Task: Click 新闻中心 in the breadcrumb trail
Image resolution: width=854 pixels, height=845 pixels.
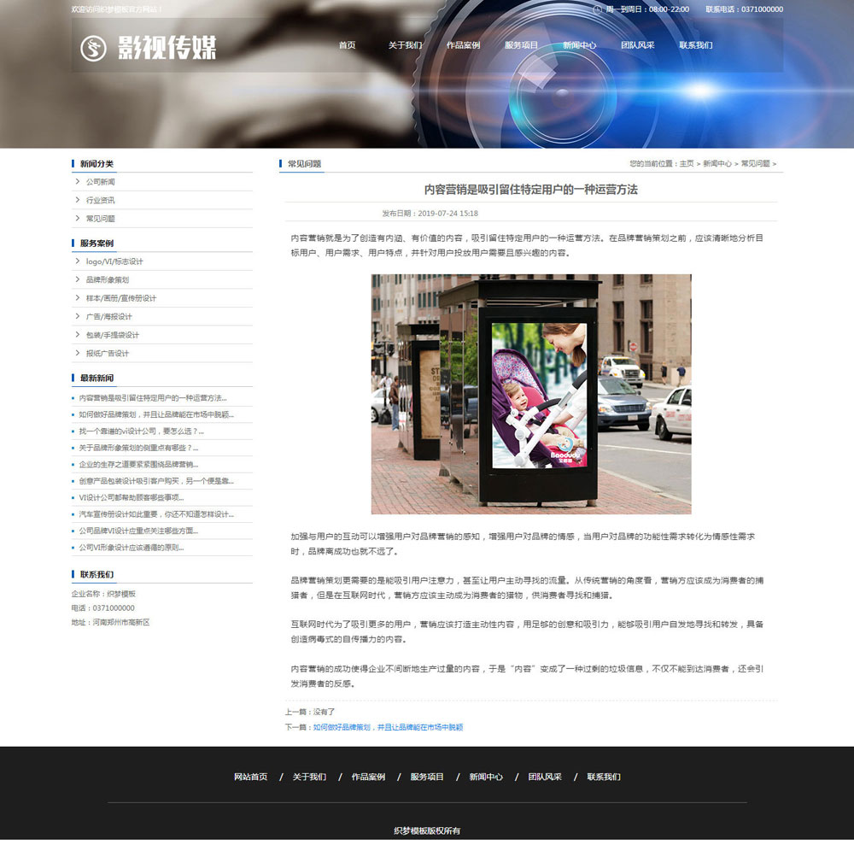Action: click(x=717, y=163)
